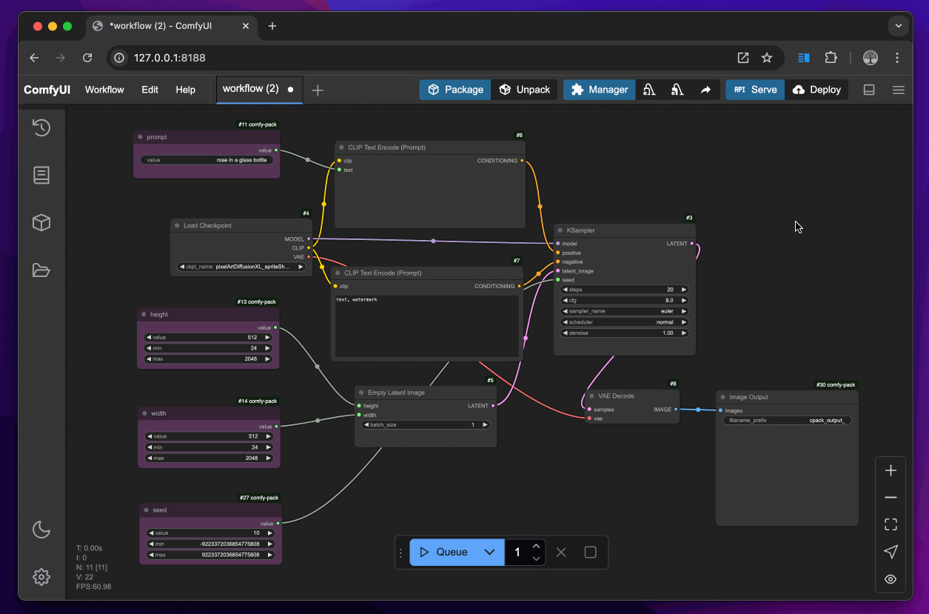929x614 pixels.
Task: Click the zoom in plus icon
Action: (891, 470)
